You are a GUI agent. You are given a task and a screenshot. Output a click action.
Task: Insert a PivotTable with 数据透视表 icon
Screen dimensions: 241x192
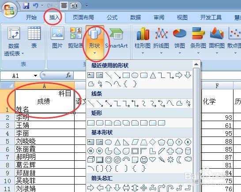[x=14, y=41]
